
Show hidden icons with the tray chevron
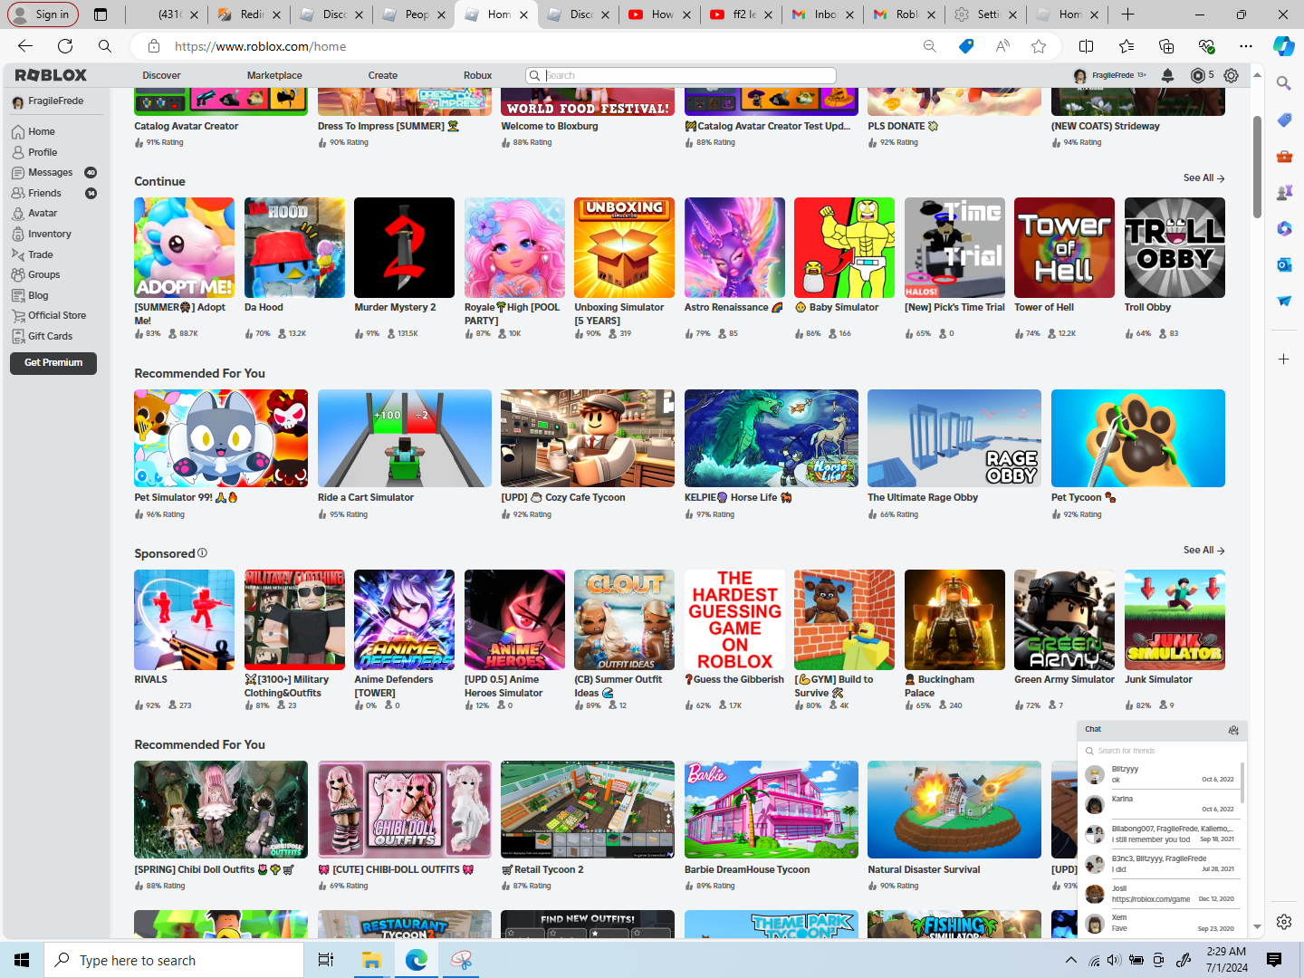pyautogui.click(x=1070, y=960)
